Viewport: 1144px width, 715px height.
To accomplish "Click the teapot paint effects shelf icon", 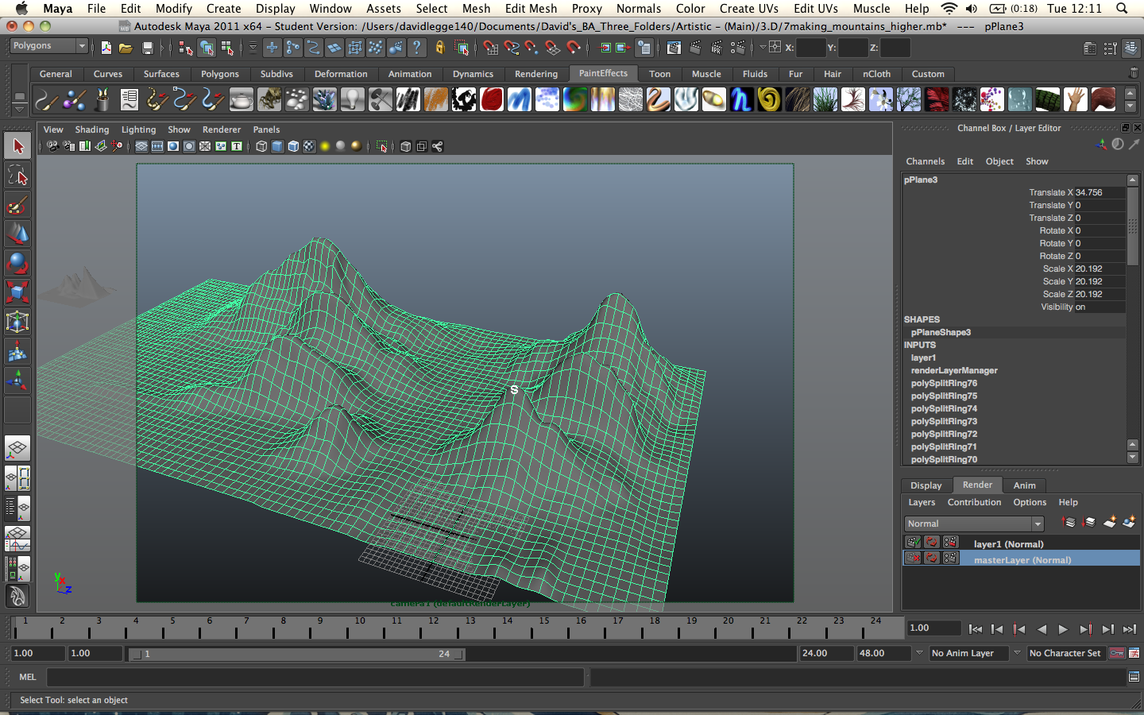I will pos(241,100).
